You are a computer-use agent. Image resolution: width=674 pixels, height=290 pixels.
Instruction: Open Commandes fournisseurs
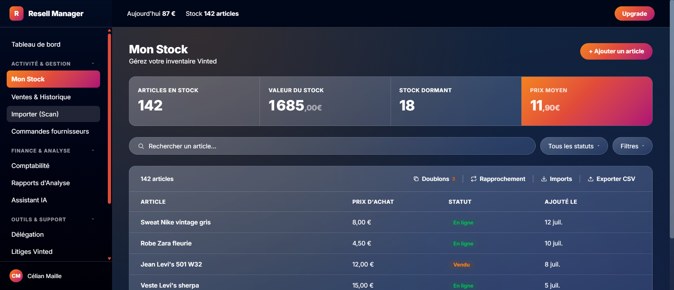[x=53, y=131]
